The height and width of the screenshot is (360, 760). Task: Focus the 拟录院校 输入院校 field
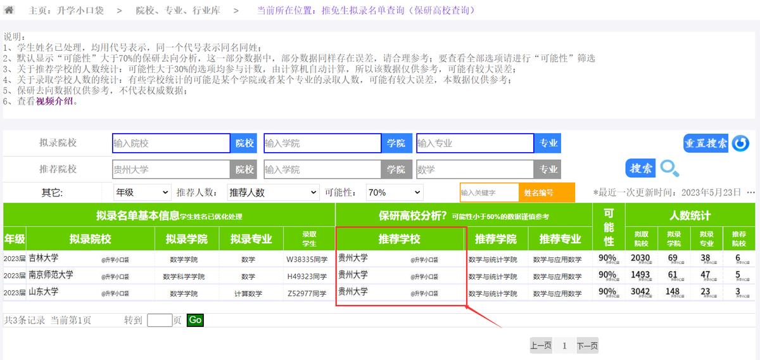click(171, 143)
